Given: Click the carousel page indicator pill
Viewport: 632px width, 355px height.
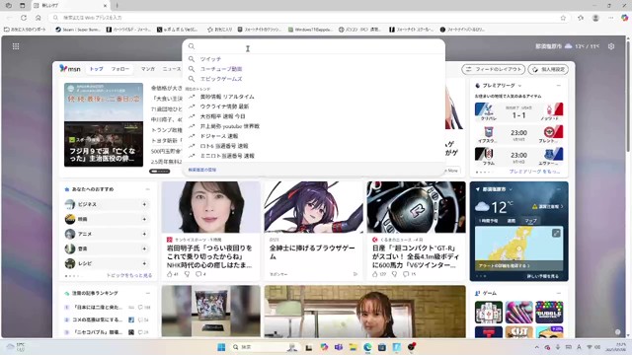Looking at the screenshot, I should coord(160,171).
